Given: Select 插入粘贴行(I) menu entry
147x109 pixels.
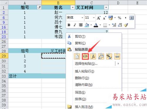Looking at the screenshot, I should click(x=84, y=71).
